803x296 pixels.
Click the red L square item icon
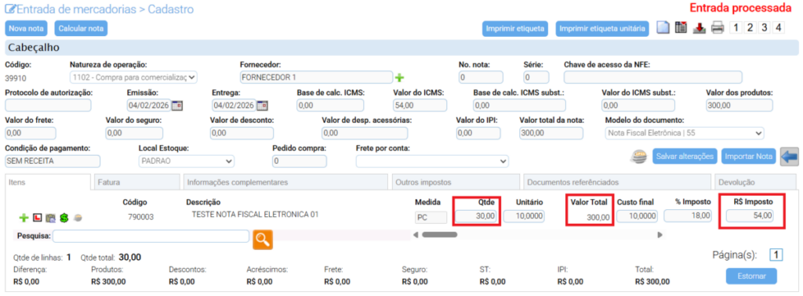(37, 218)
